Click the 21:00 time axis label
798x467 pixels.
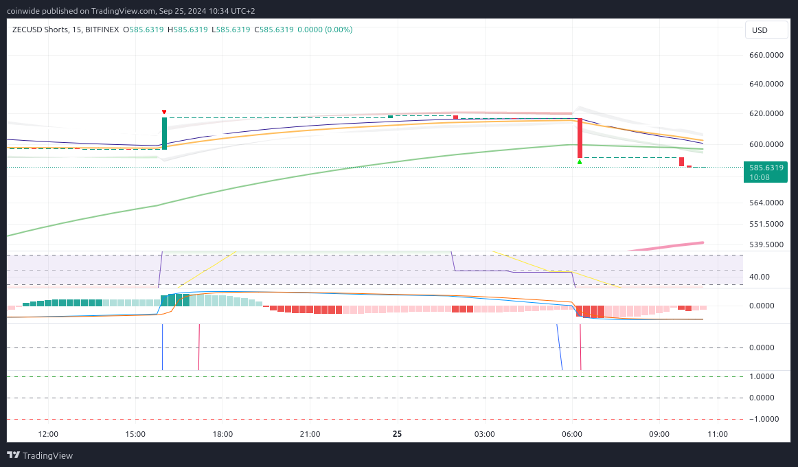coord(310,434)
